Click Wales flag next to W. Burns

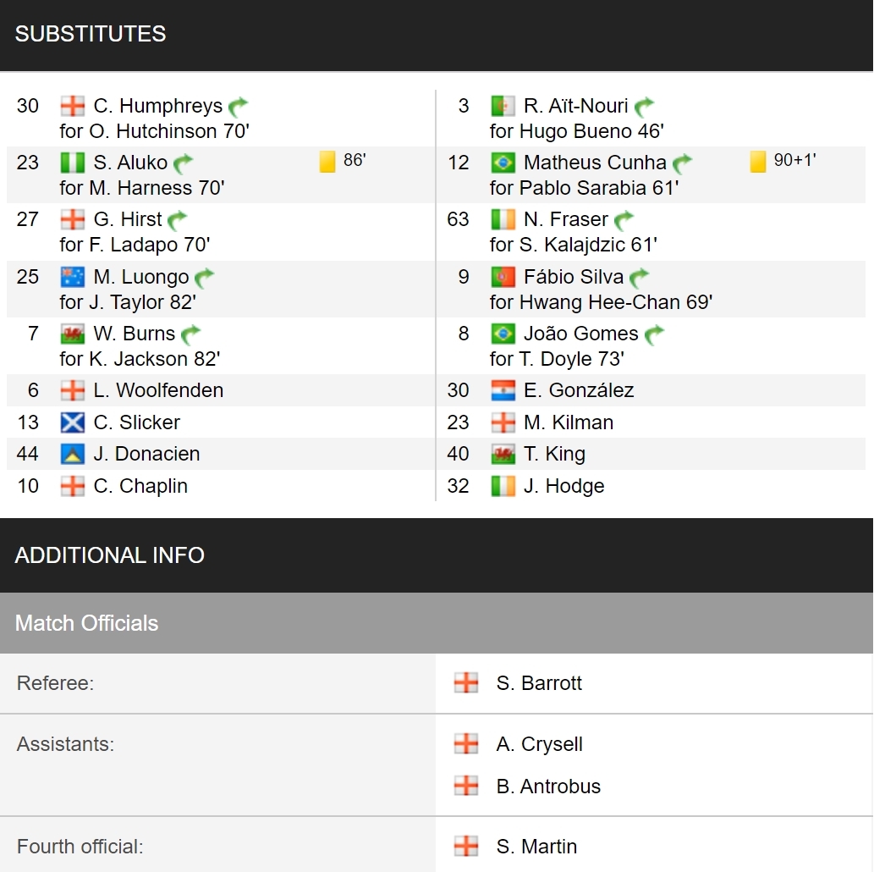pyautogui.click(x=73, y=334)
